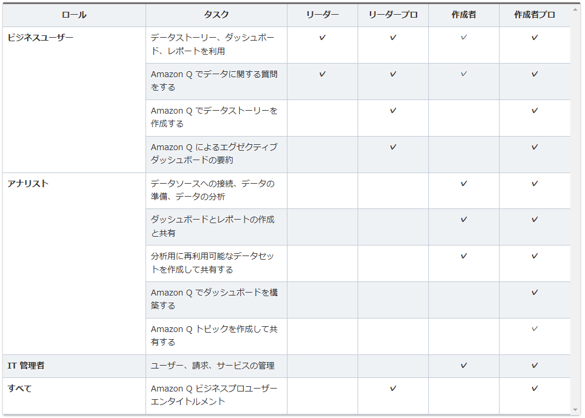Screen dimensions: 585x418
Task: Click the 作成者 checkmark for 再利用可能なデータセット row
Action: 464,256
